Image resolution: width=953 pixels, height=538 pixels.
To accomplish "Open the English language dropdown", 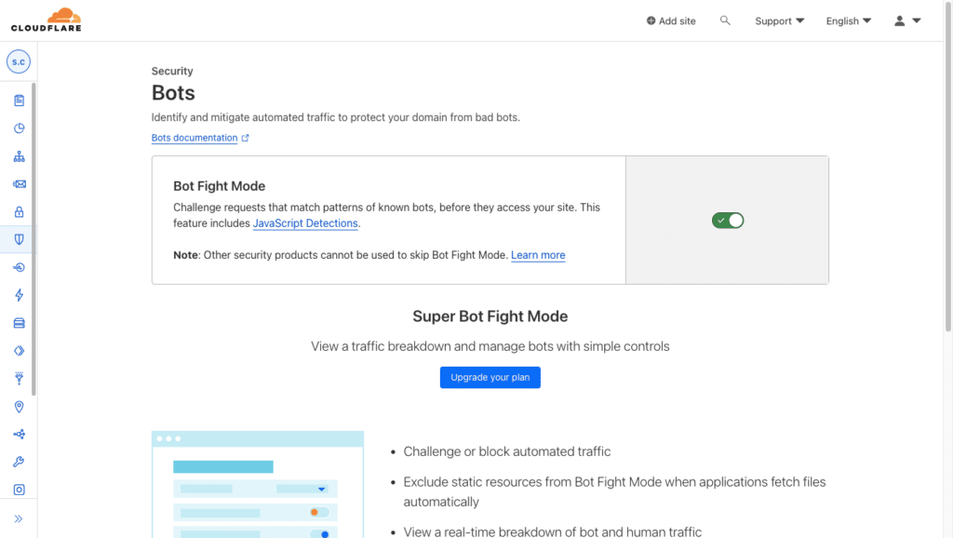I will (849, 20).
